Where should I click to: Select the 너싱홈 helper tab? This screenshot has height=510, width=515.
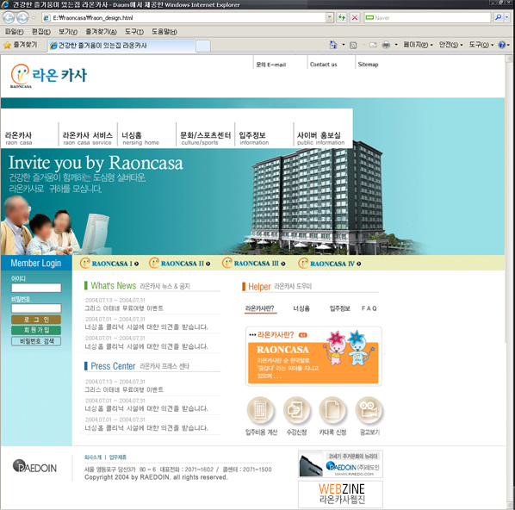coord(301,308)
